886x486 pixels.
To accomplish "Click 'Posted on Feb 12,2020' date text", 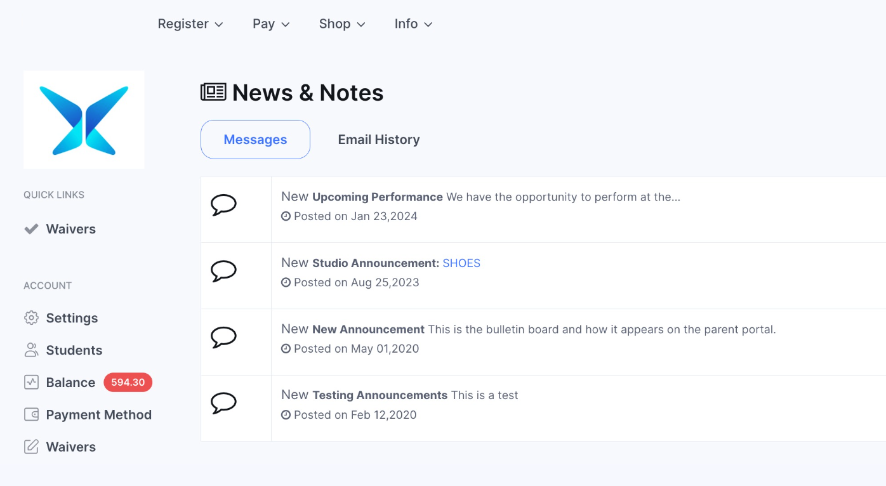I will click(x=355, y=415).
